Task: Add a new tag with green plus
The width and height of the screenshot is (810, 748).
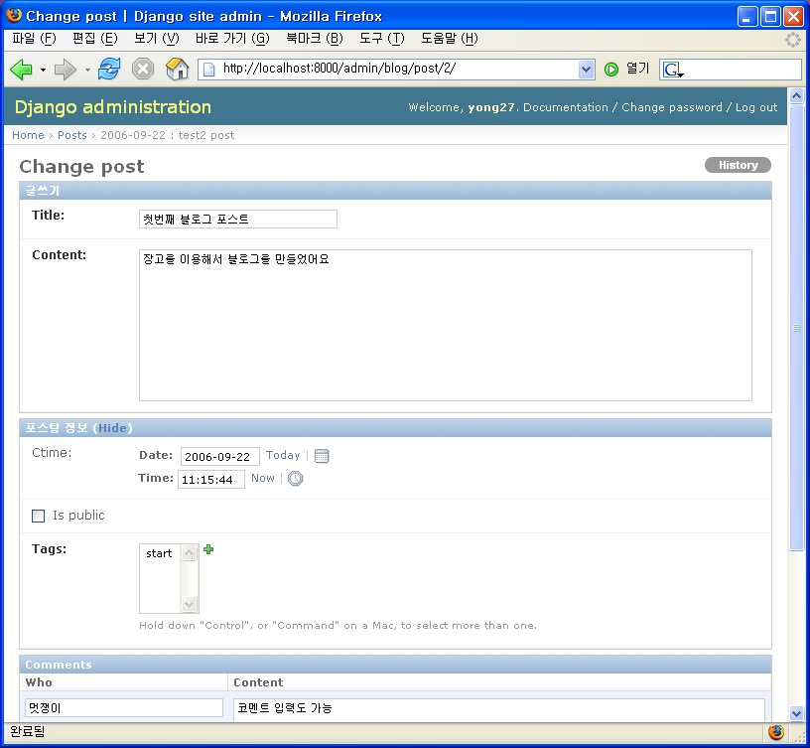Action: tap(208, 549)
